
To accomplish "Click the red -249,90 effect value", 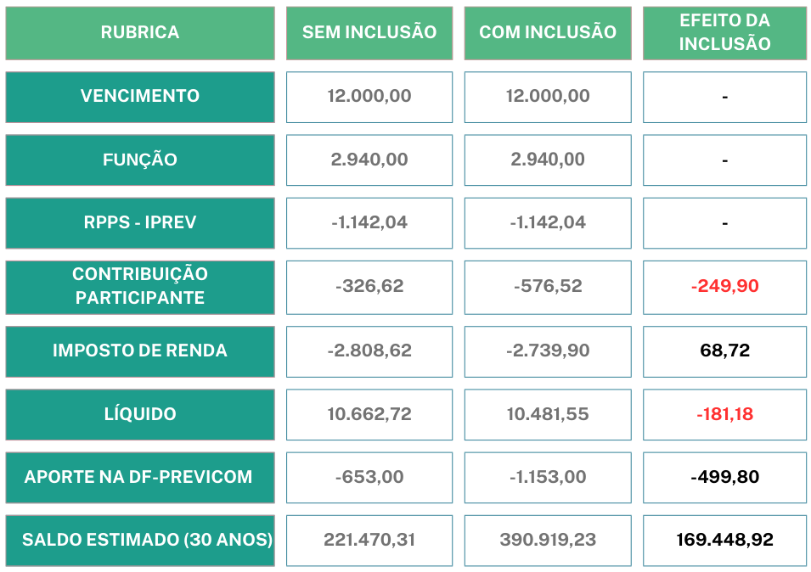I will [x=724, y=287].
